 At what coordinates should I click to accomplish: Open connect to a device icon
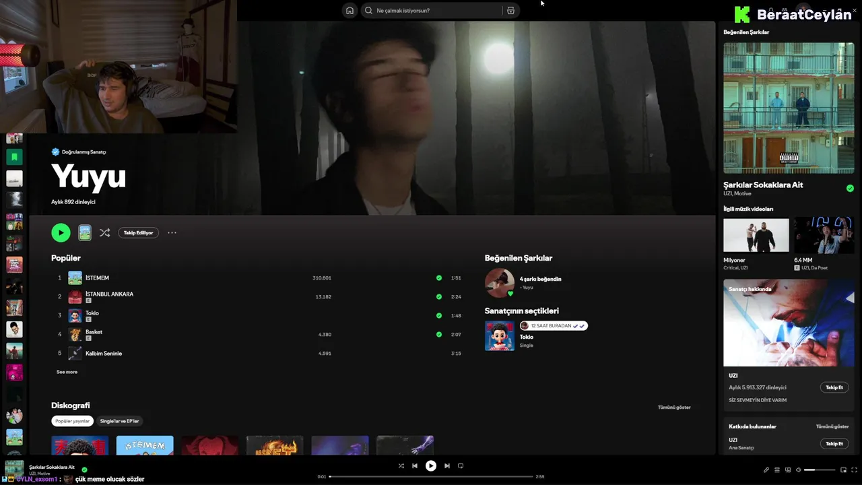coord(787,470)
